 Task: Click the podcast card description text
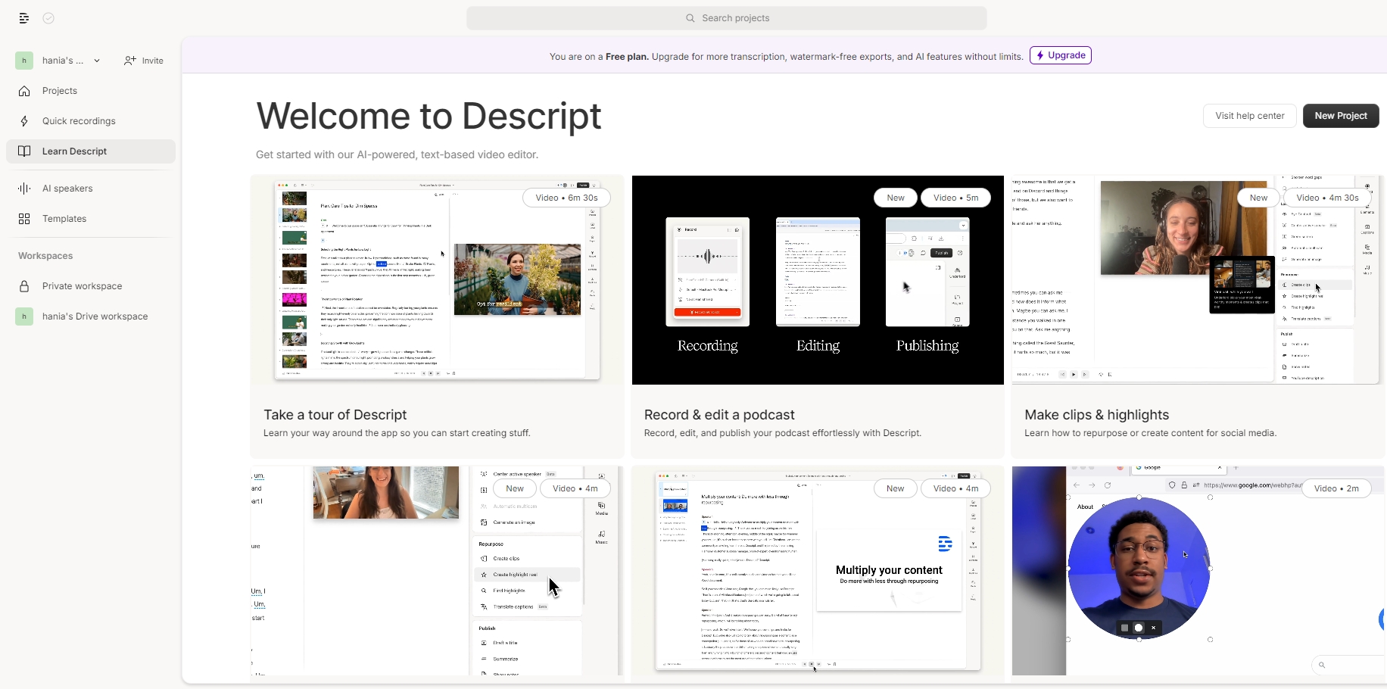[783, 433]
